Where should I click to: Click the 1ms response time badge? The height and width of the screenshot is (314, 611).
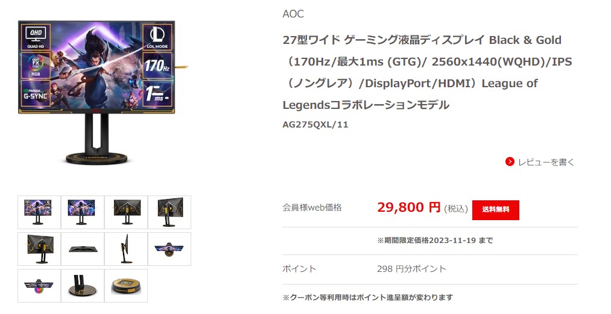coord(157,94)
